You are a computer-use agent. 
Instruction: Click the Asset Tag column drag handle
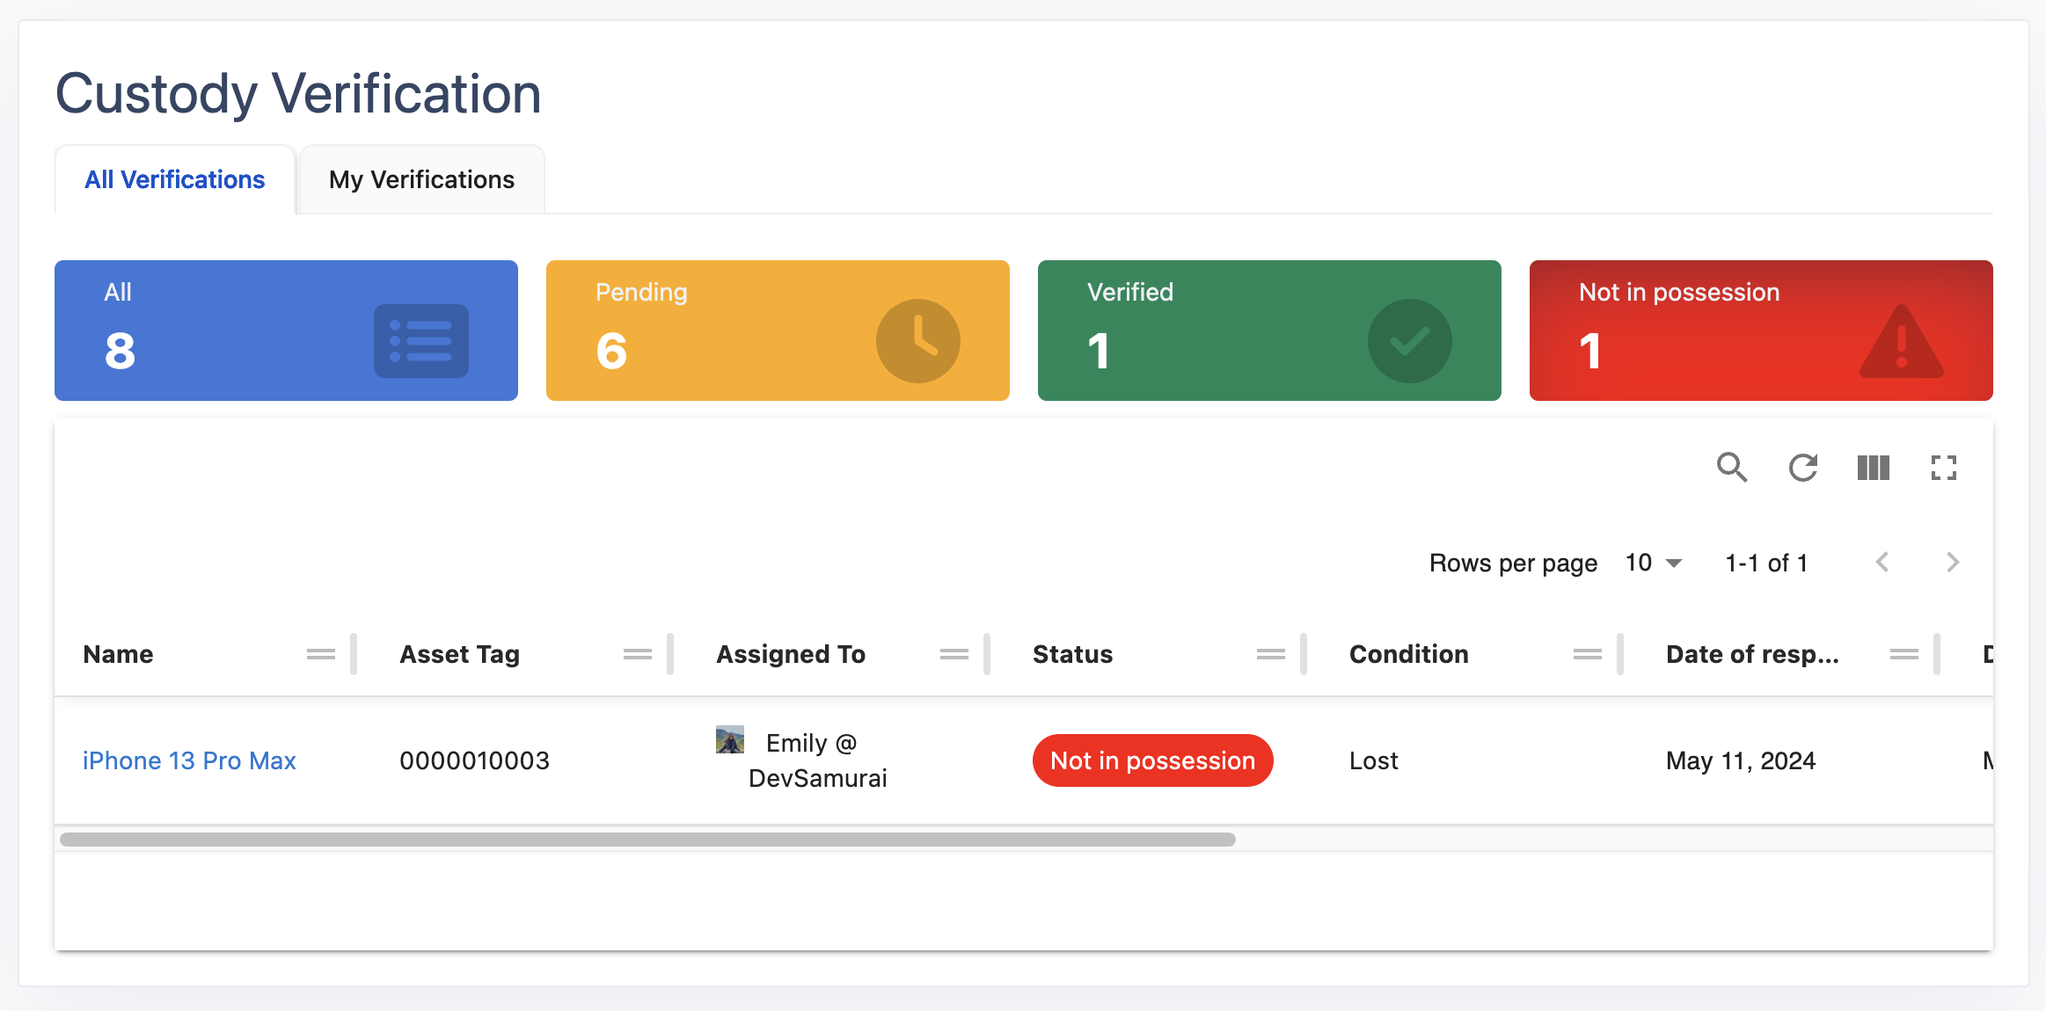coord(637,654)
